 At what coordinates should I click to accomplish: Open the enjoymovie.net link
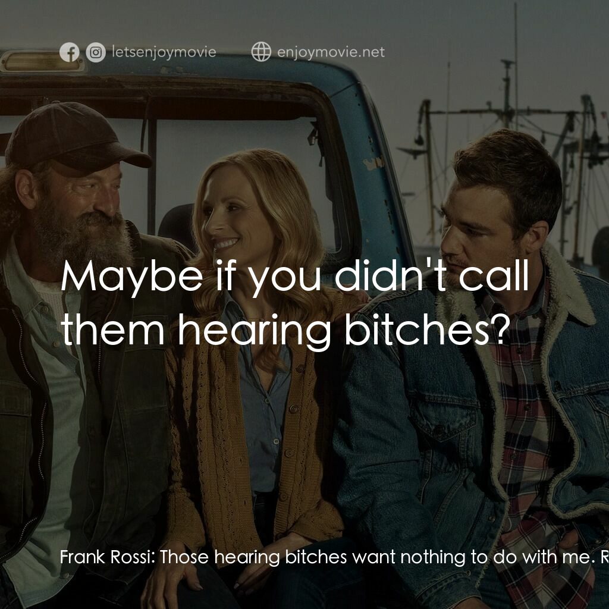pos(331,52)
